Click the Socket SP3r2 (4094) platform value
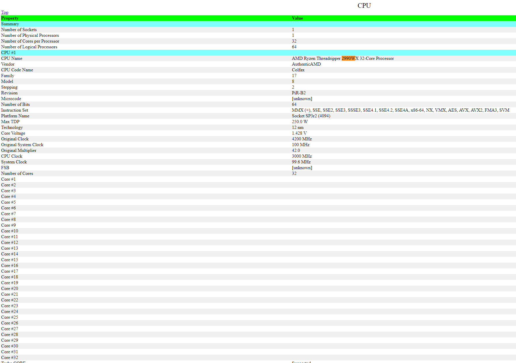This screenshot has width=516, height=363. pyautogui.click(x=311, y=116)
